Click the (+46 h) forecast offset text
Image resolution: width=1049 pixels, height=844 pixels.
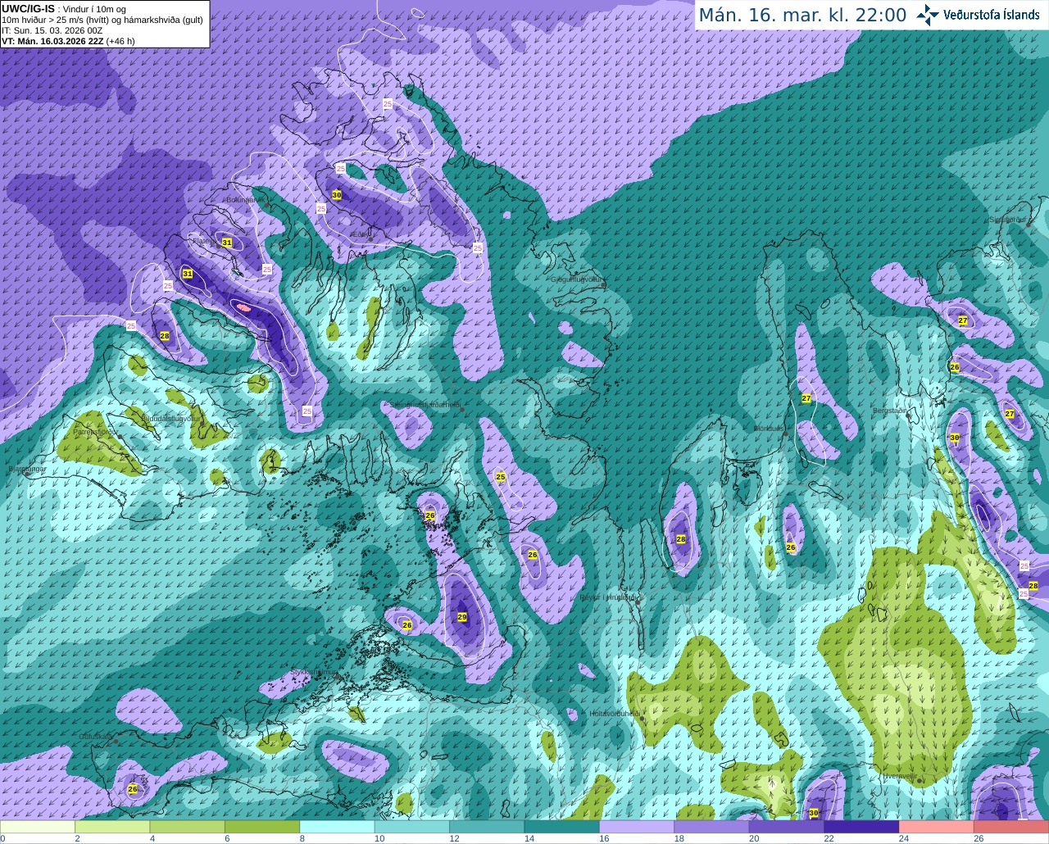point(120,41)
